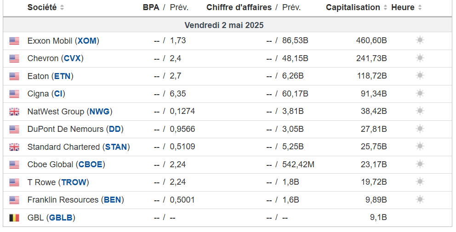Sort by Capitalisation column arrows

[385, 8]
